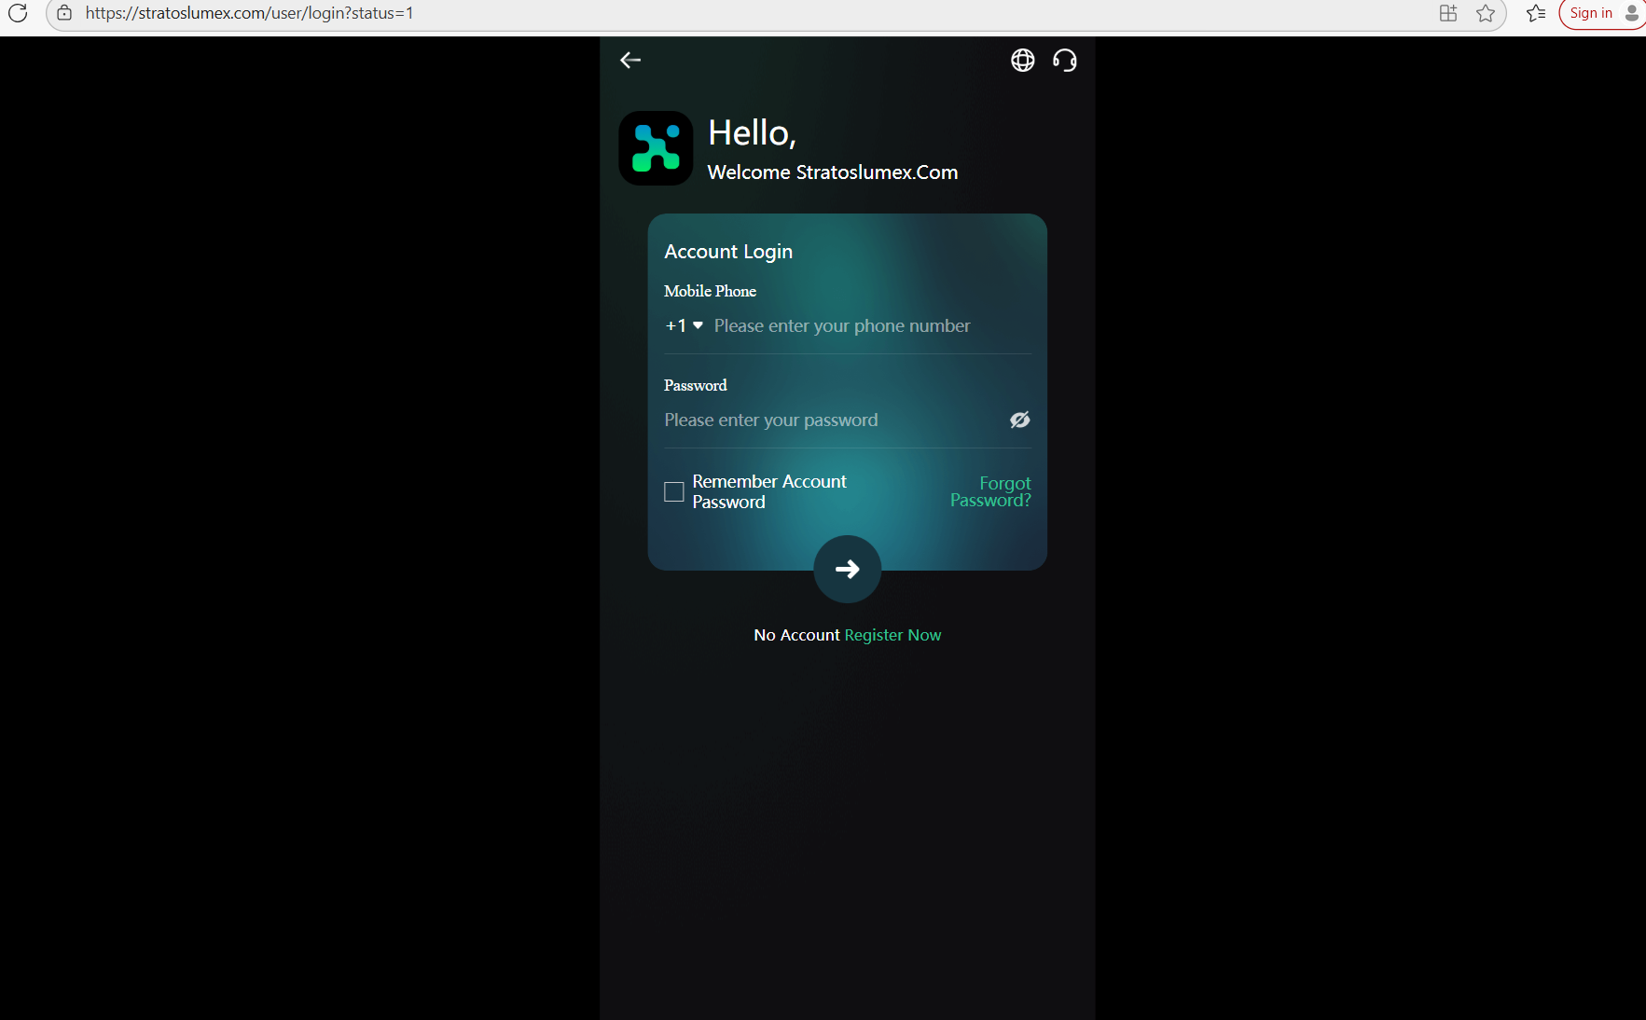This screenshot has width=1646, height=1020.
Task: Click the grid icon in address bar
Action: pyautogui.click(x=1447, y=13)
